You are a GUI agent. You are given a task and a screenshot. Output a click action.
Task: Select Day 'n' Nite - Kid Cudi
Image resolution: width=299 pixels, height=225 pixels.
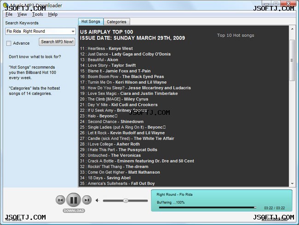(119, 105)
